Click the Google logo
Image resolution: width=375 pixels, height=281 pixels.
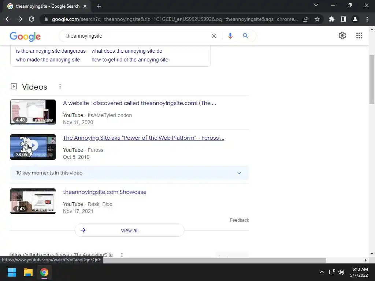25,36
